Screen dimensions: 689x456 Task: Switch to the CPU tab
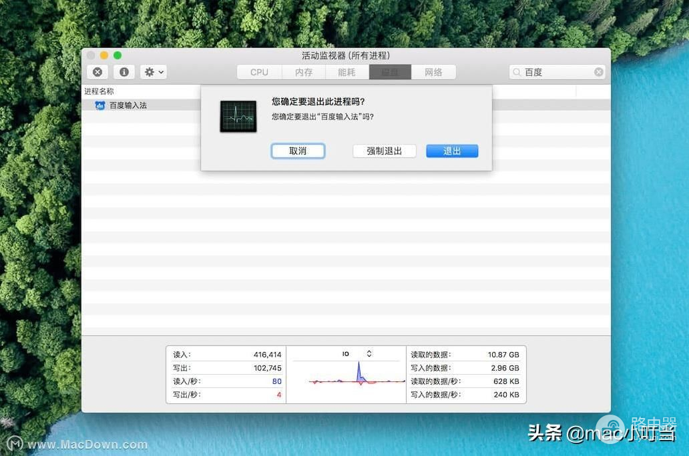coord(259,72)
